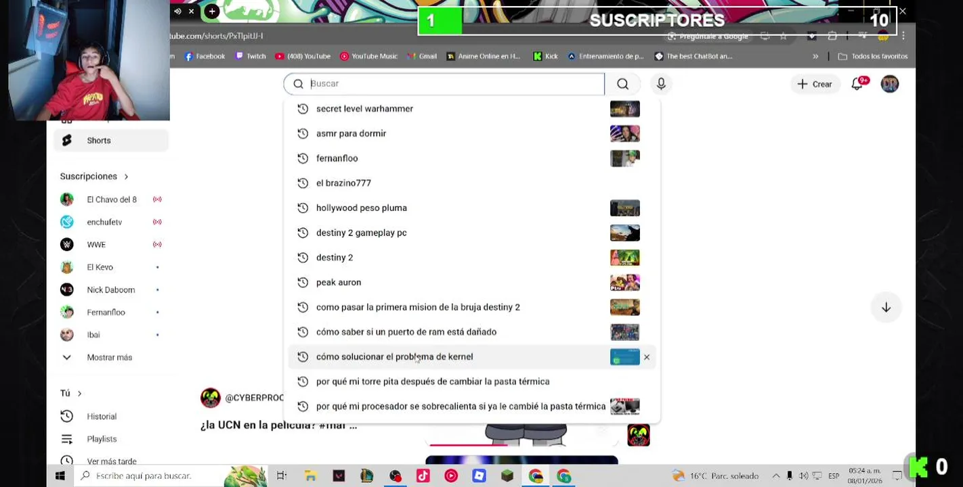Viewport: 963px width, 487px height.
Task: Select suggestion asmr para dormir
Action: tap(471, 133)
